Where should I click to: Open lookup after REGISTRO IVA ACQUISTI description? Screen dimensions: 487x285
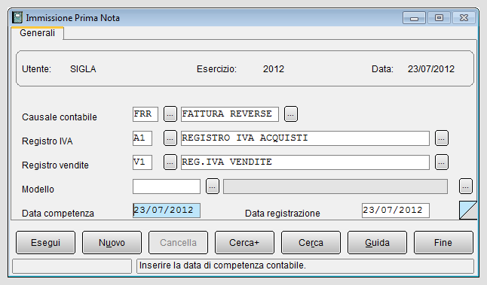(441, 138)
